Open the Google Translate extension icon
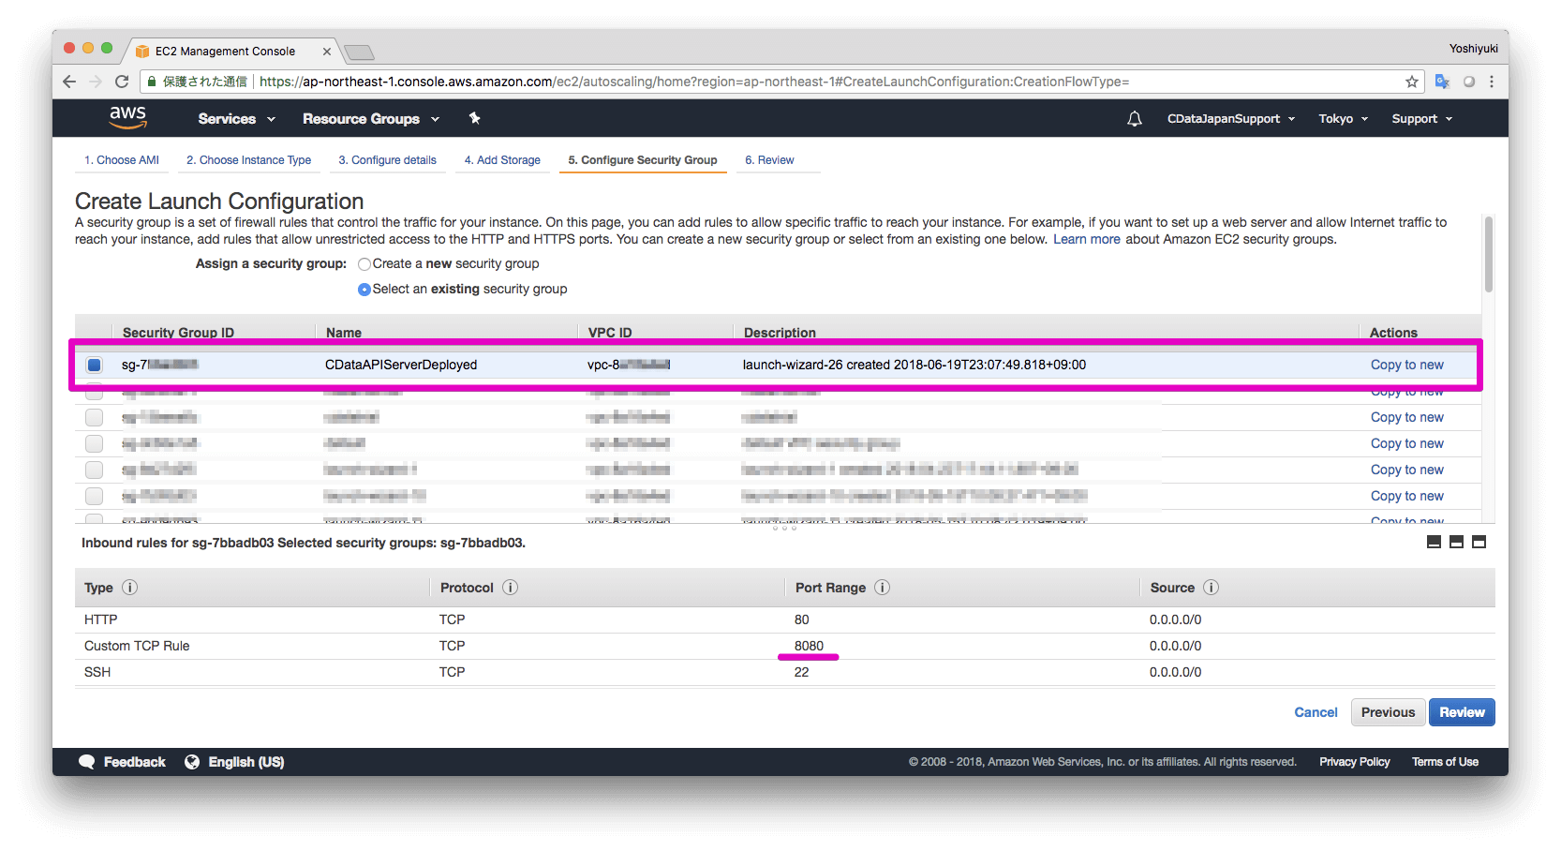1561x851 pixels. (x=1442, y=82)
